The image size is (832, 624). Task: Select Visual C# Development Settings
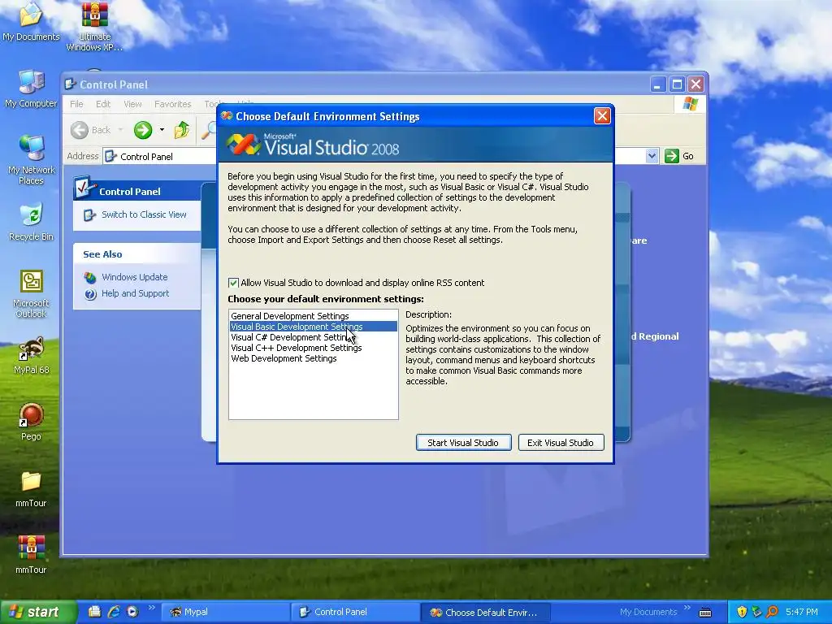(x=313, y=337)
